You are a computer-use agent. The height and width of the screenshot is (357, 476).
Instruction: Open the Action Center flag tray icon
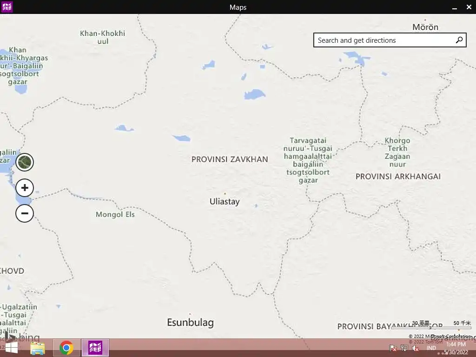pos(393,348)
